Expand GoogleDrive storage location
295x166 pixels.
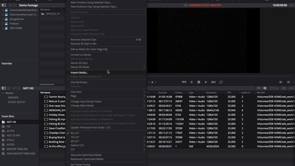pos(3,19)
